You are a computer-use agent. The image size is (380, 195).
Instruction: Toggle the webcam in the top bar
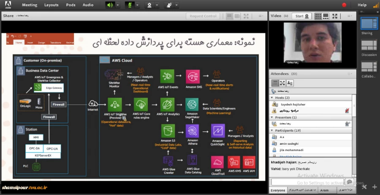click(x=149, y=5)
